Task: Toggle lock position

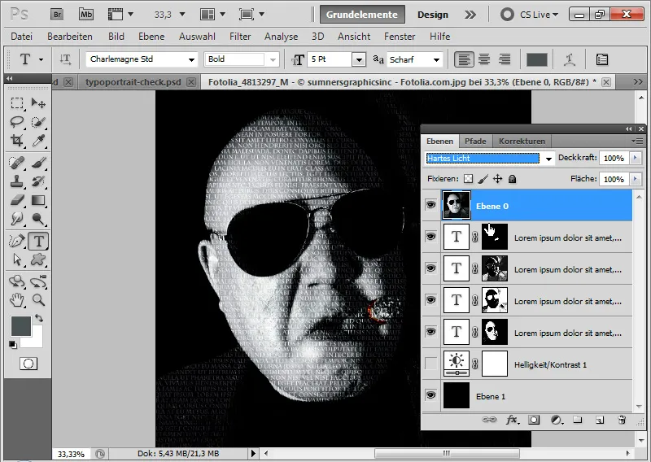Action: [497, 179]
